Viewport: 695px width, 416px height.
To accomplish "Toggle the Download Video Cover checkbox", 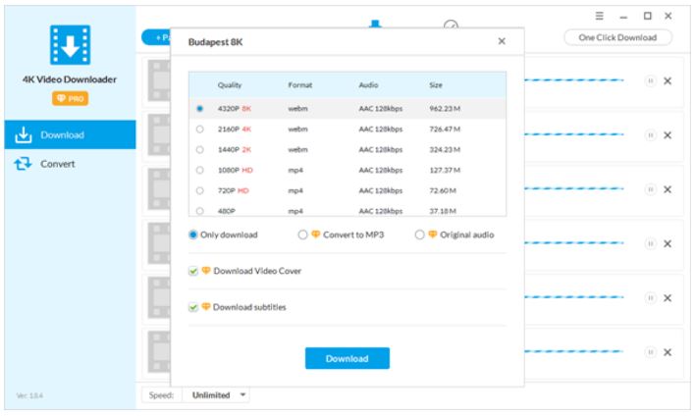I will coord(193,271).
